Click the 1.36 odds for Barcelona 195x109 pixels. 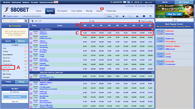85,101
